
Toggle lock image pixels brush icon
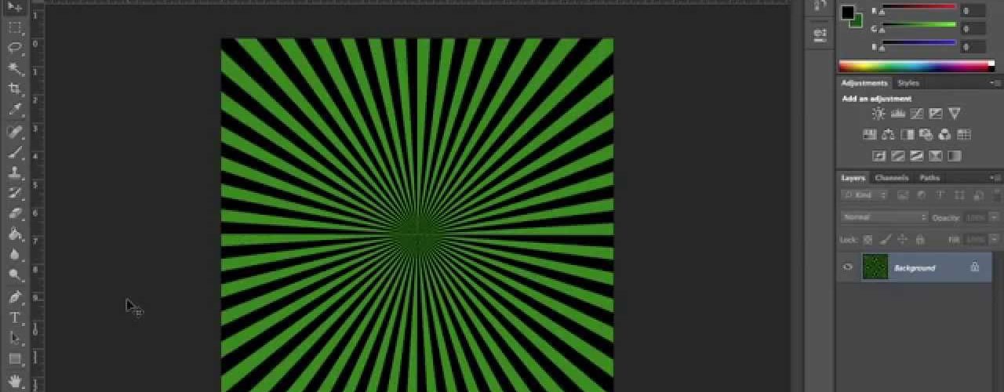[x=885, y=240]
